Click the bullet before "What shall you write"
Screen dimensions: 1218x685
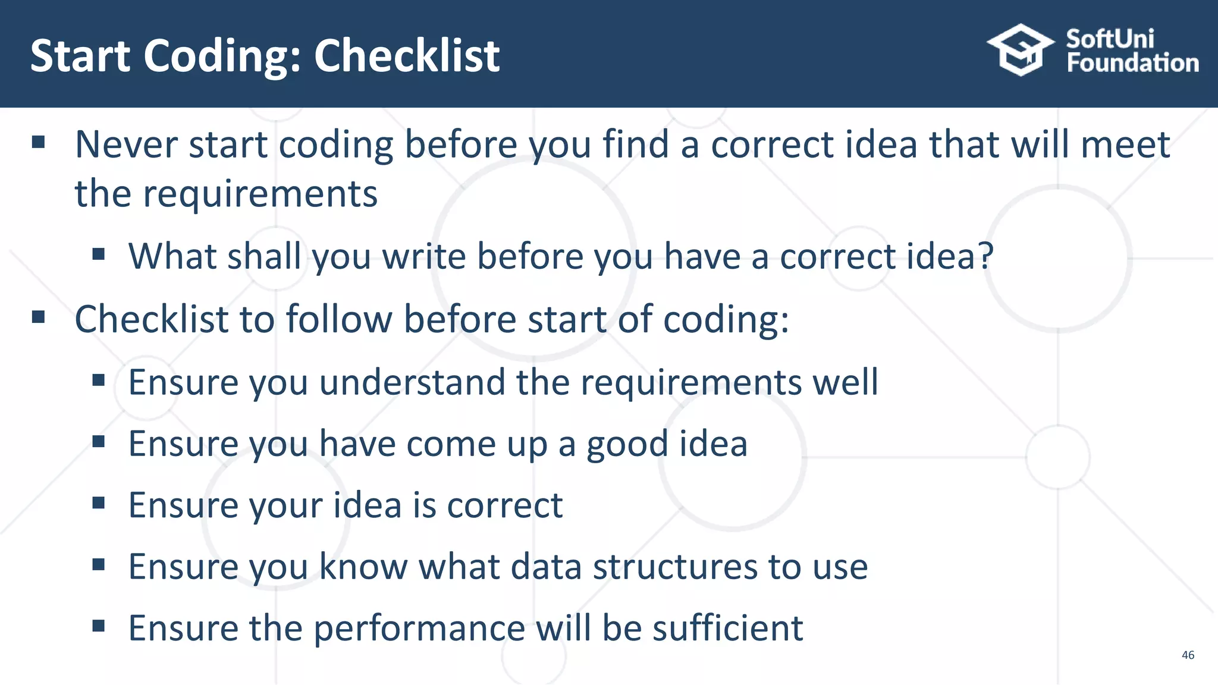(99, 255)
